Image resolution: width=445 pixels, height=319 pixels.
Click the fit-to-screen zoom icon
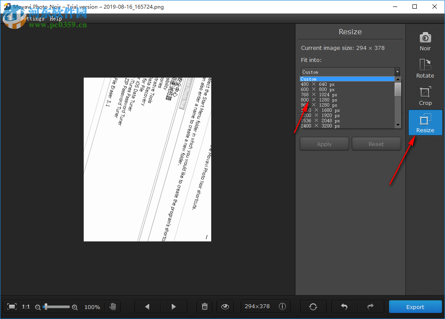[12, 306]
